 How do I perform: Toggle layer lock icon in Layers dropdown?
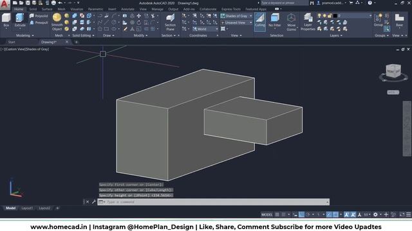(330, 16)
